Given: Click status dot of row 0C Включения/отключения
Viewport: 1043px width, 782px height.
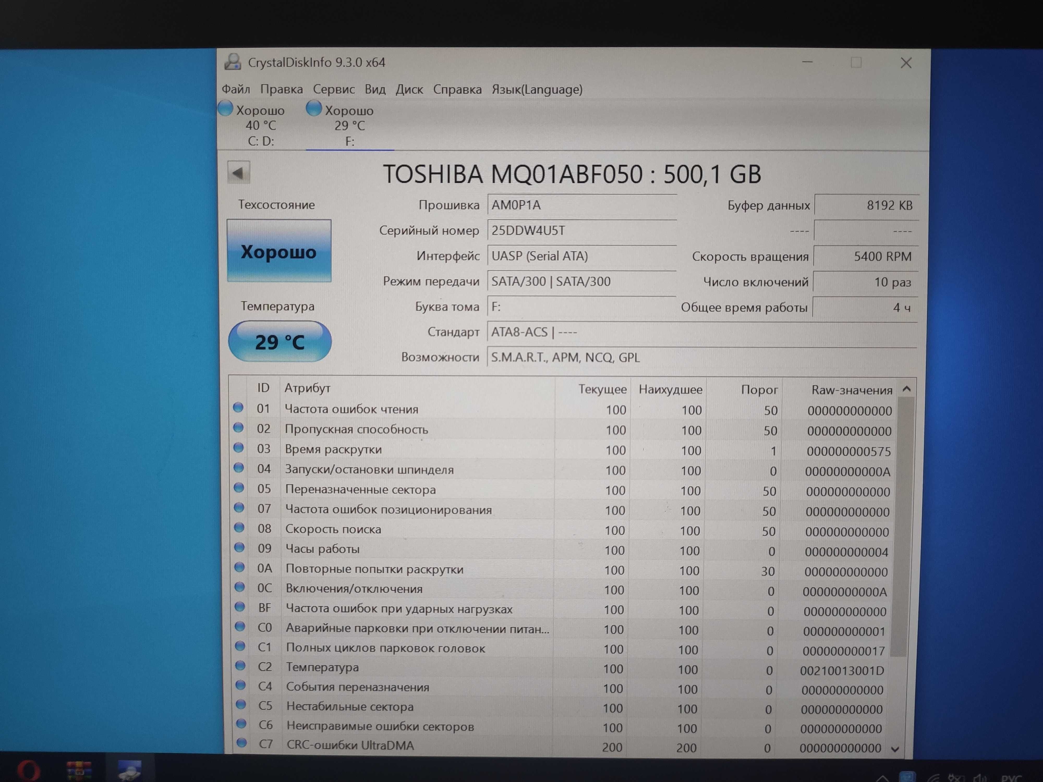Looking at the screenshot, I should coord(240,587).
